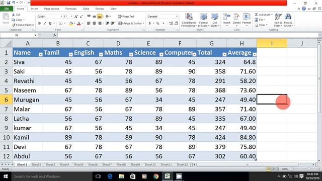Toggle Wrap Text
The width and height of the screenshot is (322, 181).
(126, 17)
